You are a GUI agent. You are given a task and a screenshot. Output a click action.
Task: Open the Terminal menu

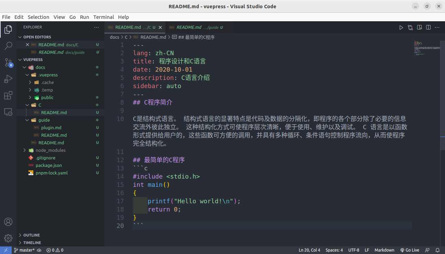(x=104, y=17)
